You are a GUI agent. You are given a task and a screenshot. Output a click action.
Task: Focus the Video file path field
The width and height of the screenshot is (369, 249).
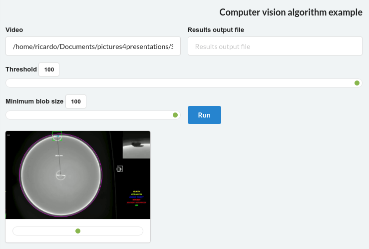(x=93, y=46)
